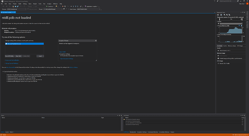Click the Copy Details link
The height and width of the screenshot is (136, 249).
62,52
